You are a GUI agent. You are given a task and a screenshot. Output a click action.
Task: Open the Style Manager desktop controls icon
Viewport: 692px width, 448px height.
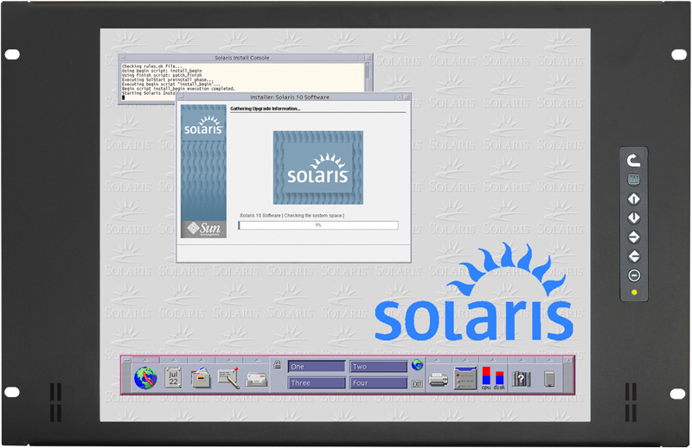click(465, 379)
